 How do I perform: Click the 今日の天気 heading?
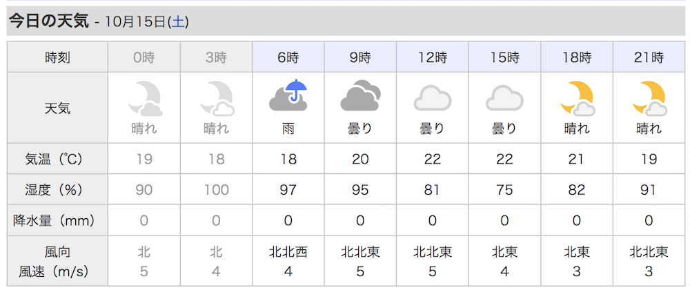(49, 21)
